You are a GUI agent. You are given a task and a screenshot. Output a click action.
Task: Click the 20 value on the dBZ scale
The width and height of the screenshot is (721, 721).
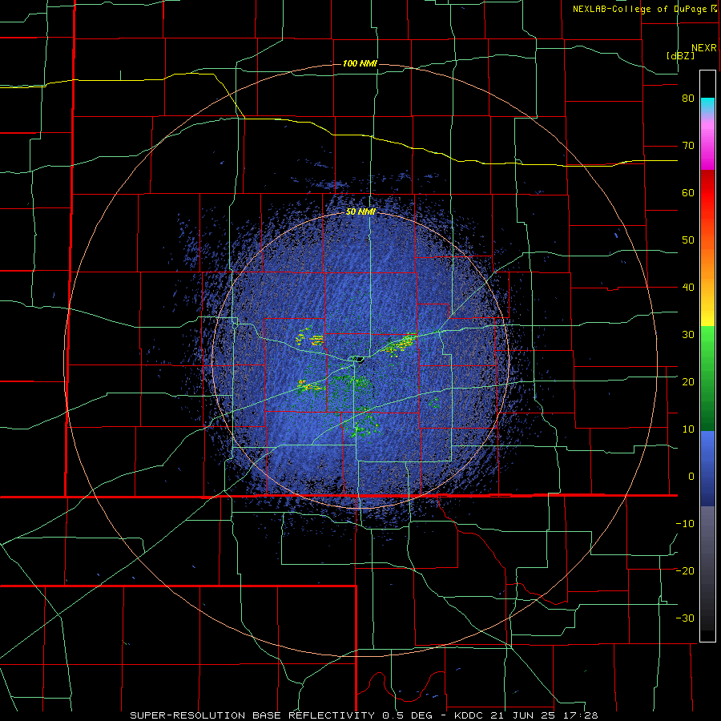click(x=688, y=382)
